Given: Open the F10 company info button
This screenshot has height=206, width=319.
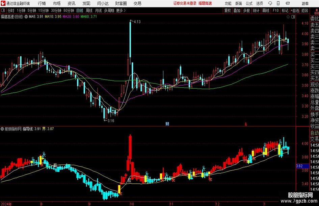Looking at the screenshot, I should 275,10.
